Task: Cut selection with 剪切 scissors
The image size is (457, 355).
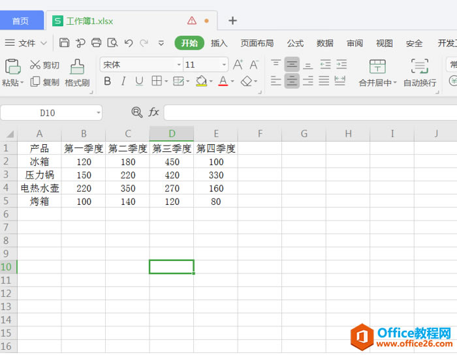Action: click(44, 65)
